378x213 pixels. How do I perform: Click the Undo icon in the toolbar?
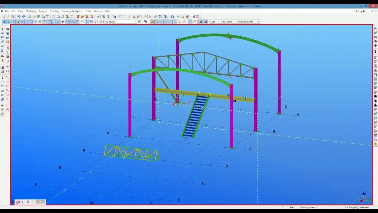coord(19,16)
